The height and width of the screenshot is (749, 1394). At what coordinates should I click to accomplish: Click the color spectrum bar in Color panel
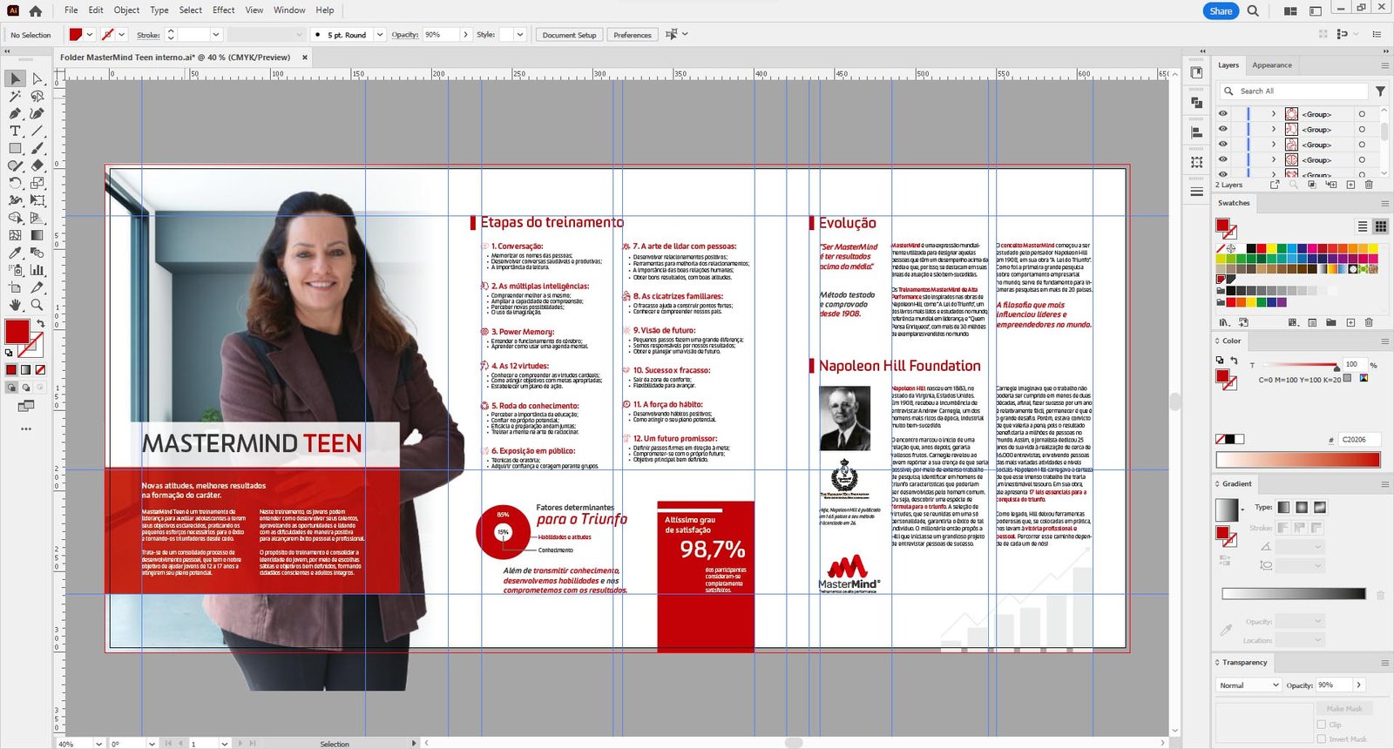tap(1298, 459)
